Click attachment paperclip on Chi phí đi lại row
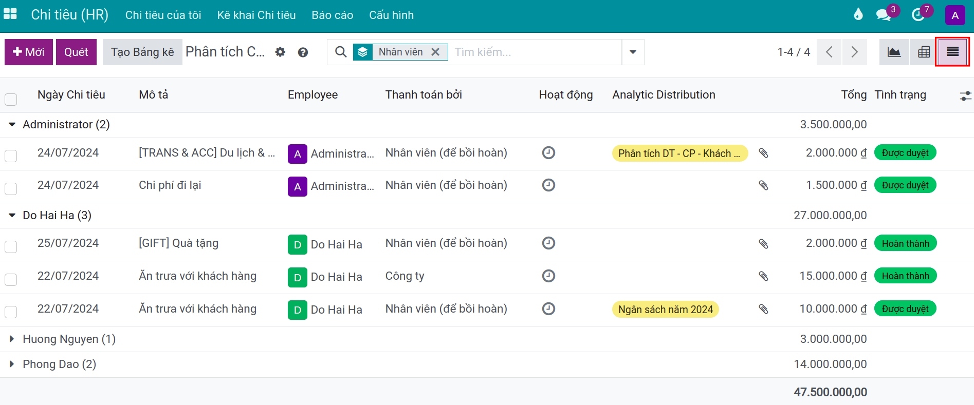The height and width of the screenshot is (405, 974). click(764, 185)
